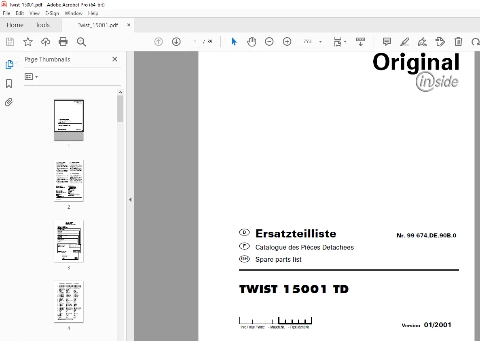480x341 pixels.
Task: Select page 4 thumbnail
Action: (69, 301)
